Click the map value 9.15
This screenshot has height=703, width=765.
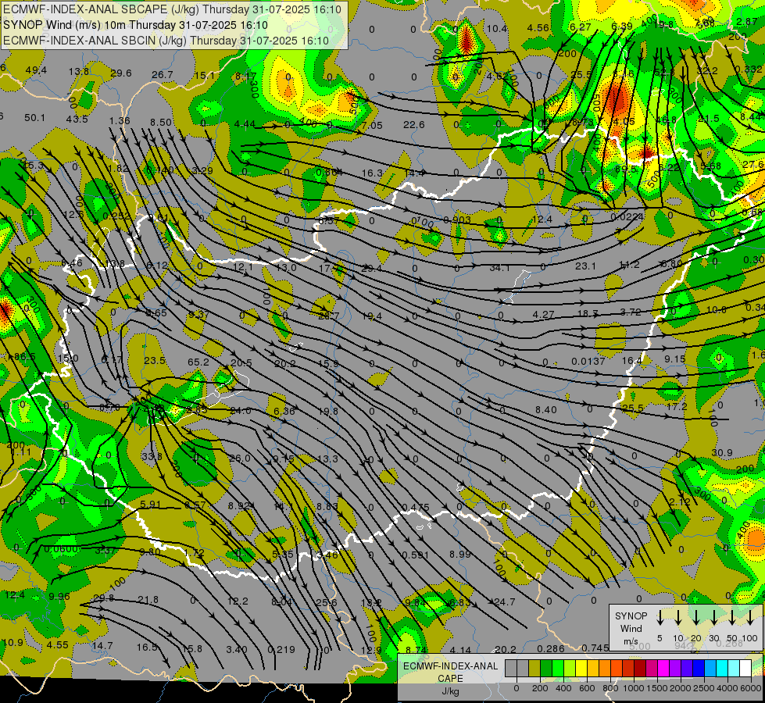click(x=674, y=359)
